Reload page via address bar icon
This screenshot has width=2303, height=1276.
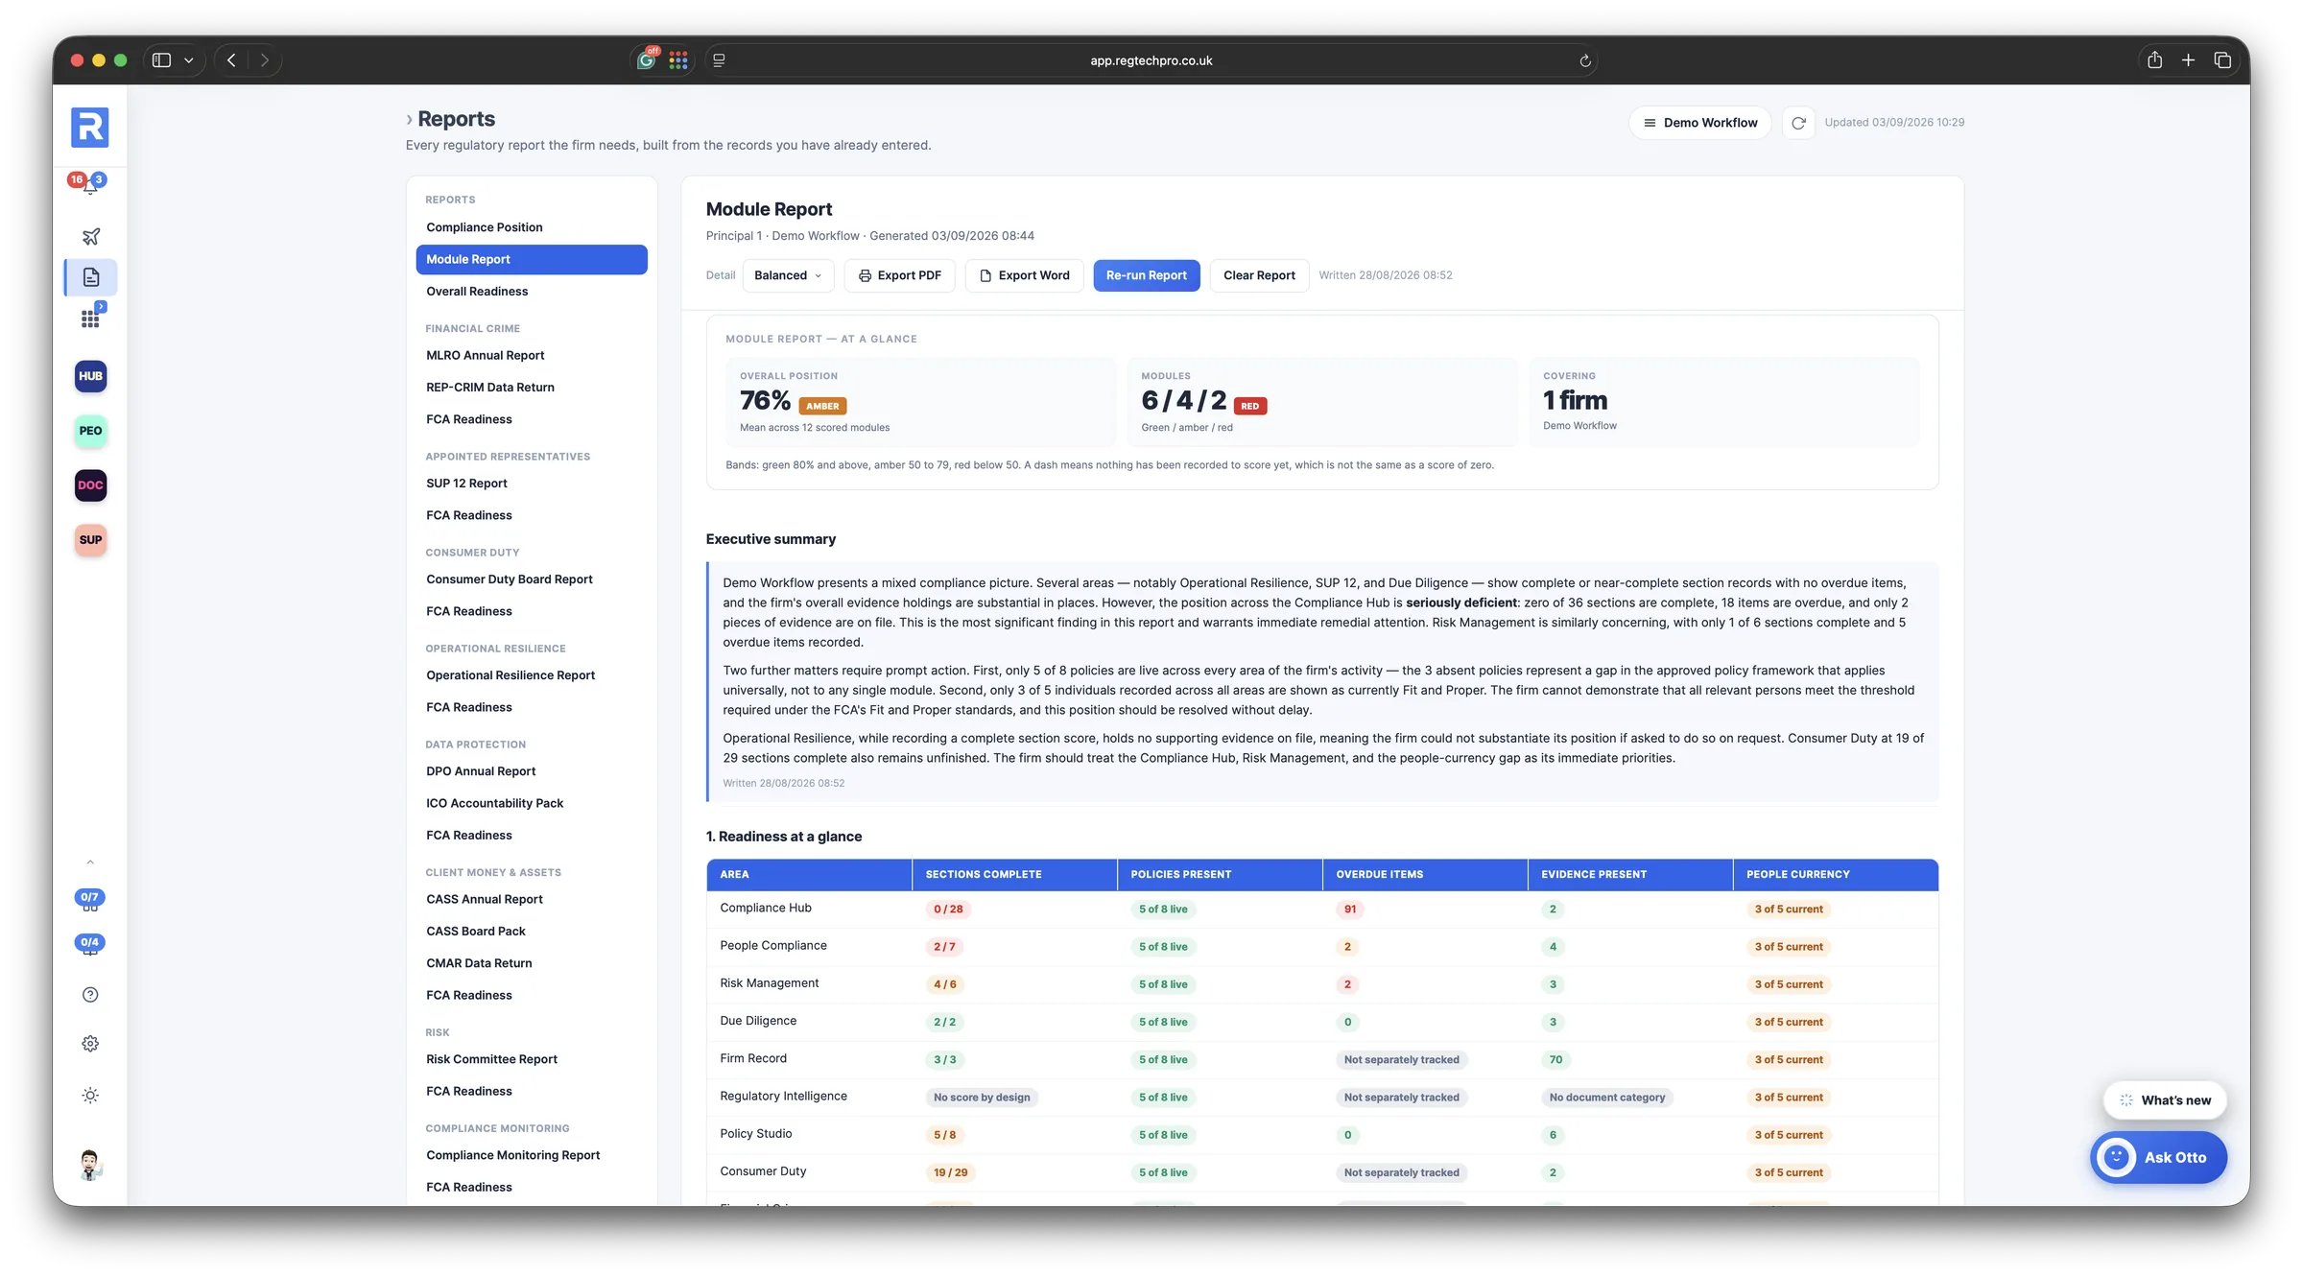click(x=1585, y=60)
